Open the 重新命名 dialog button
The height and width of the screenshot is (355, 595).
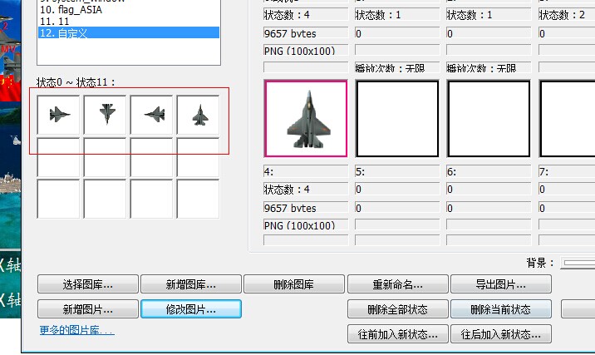click(397, 284)
